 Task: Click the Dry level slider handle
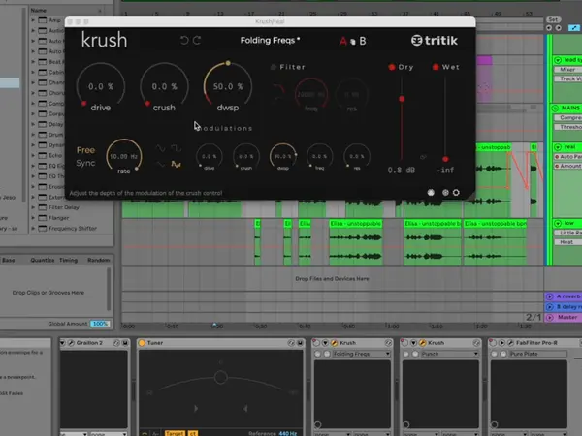pos(402,99)
